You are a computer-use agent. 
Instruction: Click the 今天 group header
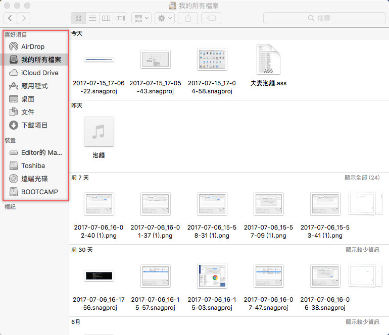click(77, 33)
